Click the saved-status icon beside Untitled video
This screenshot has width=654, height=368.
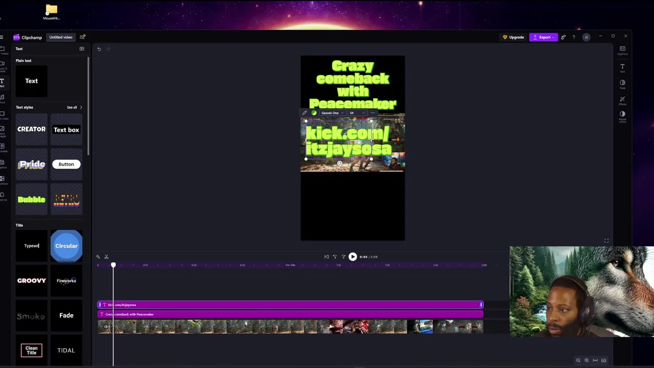pos(83,37)
